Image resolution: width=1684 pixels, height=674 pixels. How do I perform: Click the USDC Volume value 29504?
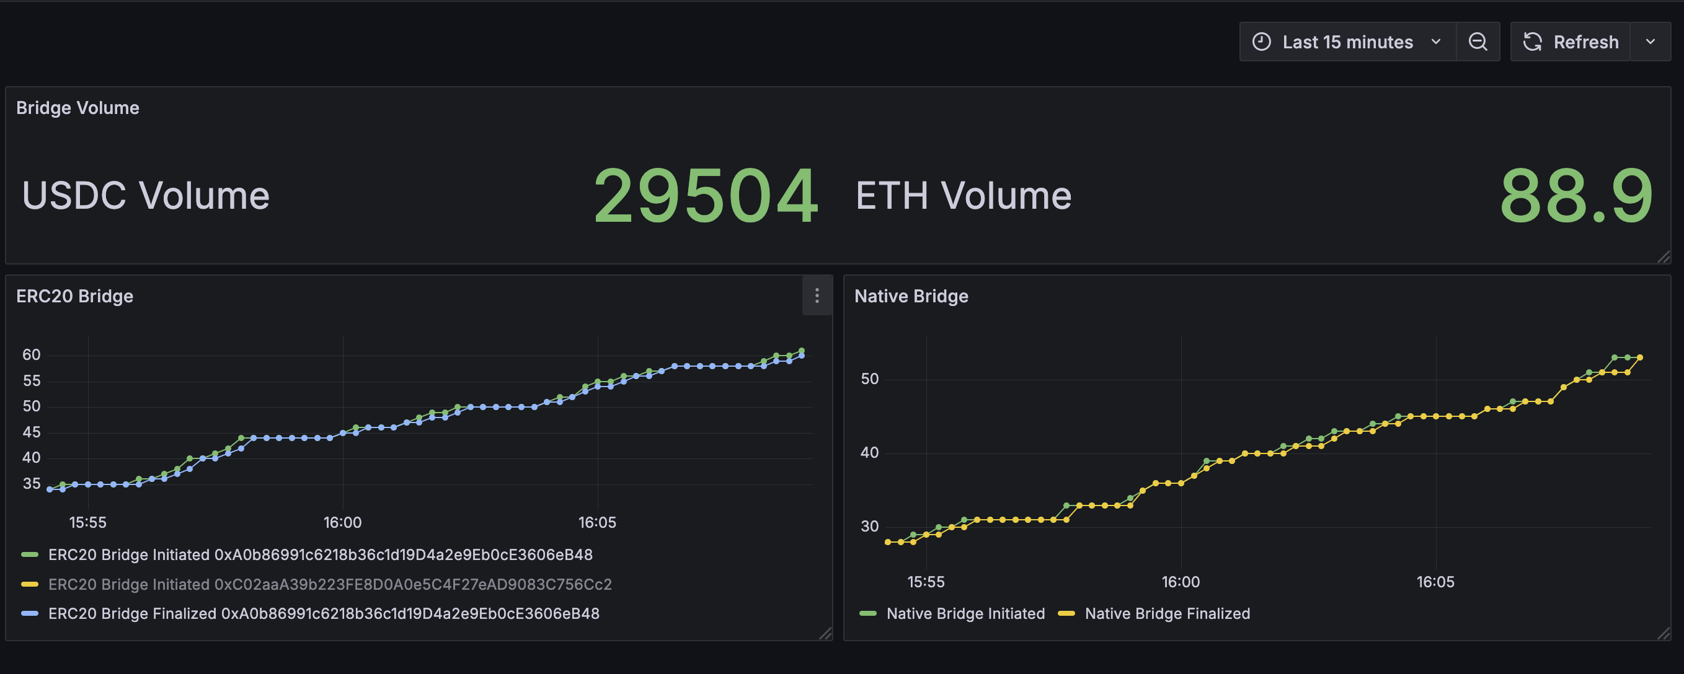(x=705, y=195)
